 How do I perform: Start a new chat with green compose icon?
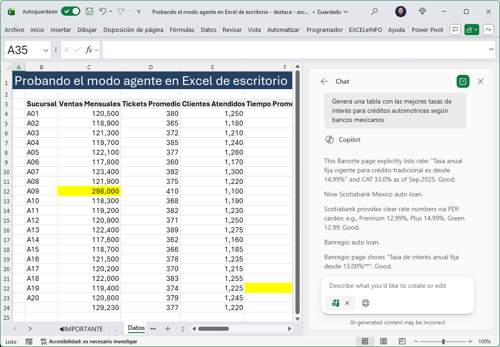(x=463, y=81)
